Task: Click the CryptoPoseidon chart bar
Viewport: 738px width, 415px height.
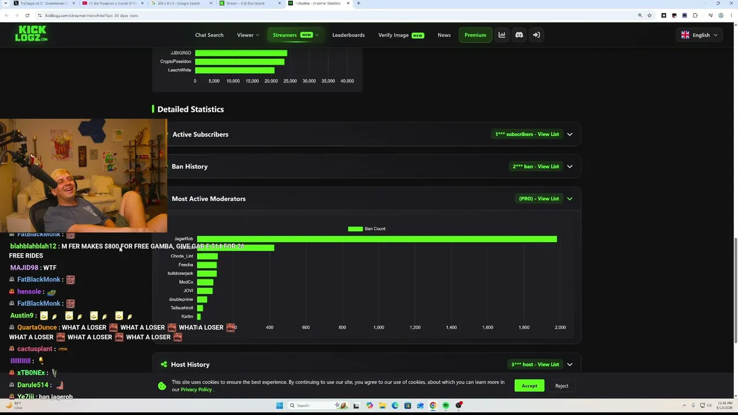Action: (x=240, y=62)
